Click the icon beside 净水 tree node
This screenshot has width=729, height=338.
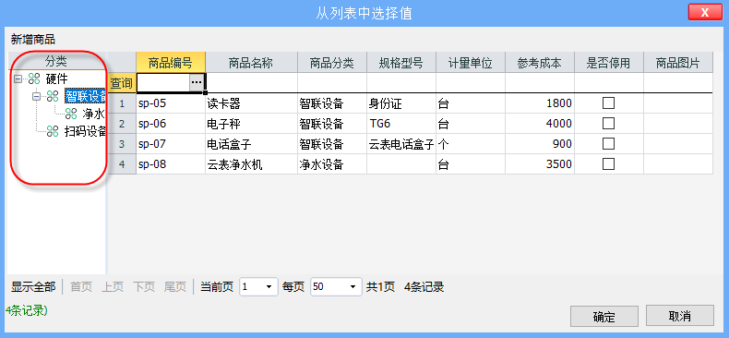point(71,114)
